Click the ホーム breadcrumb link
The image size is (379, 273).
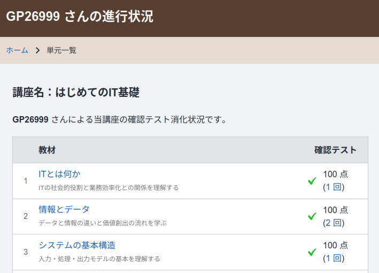tap(17, 50)
